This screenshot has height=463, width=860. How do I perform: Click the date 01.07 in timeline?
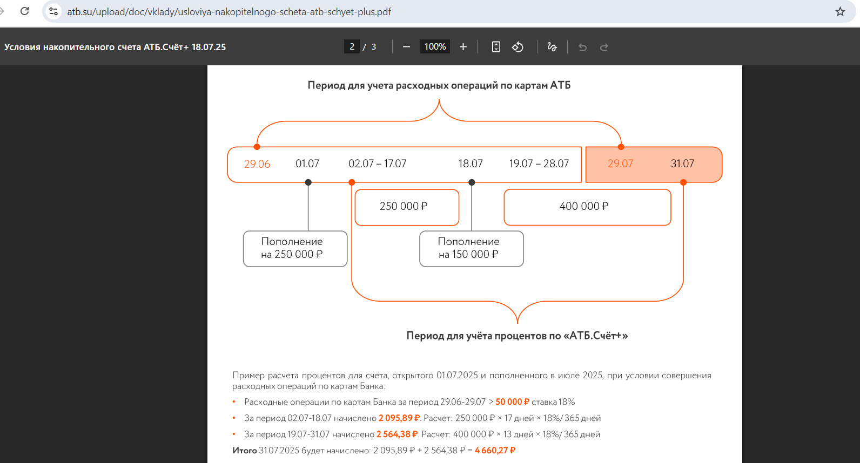coord(307,164)
